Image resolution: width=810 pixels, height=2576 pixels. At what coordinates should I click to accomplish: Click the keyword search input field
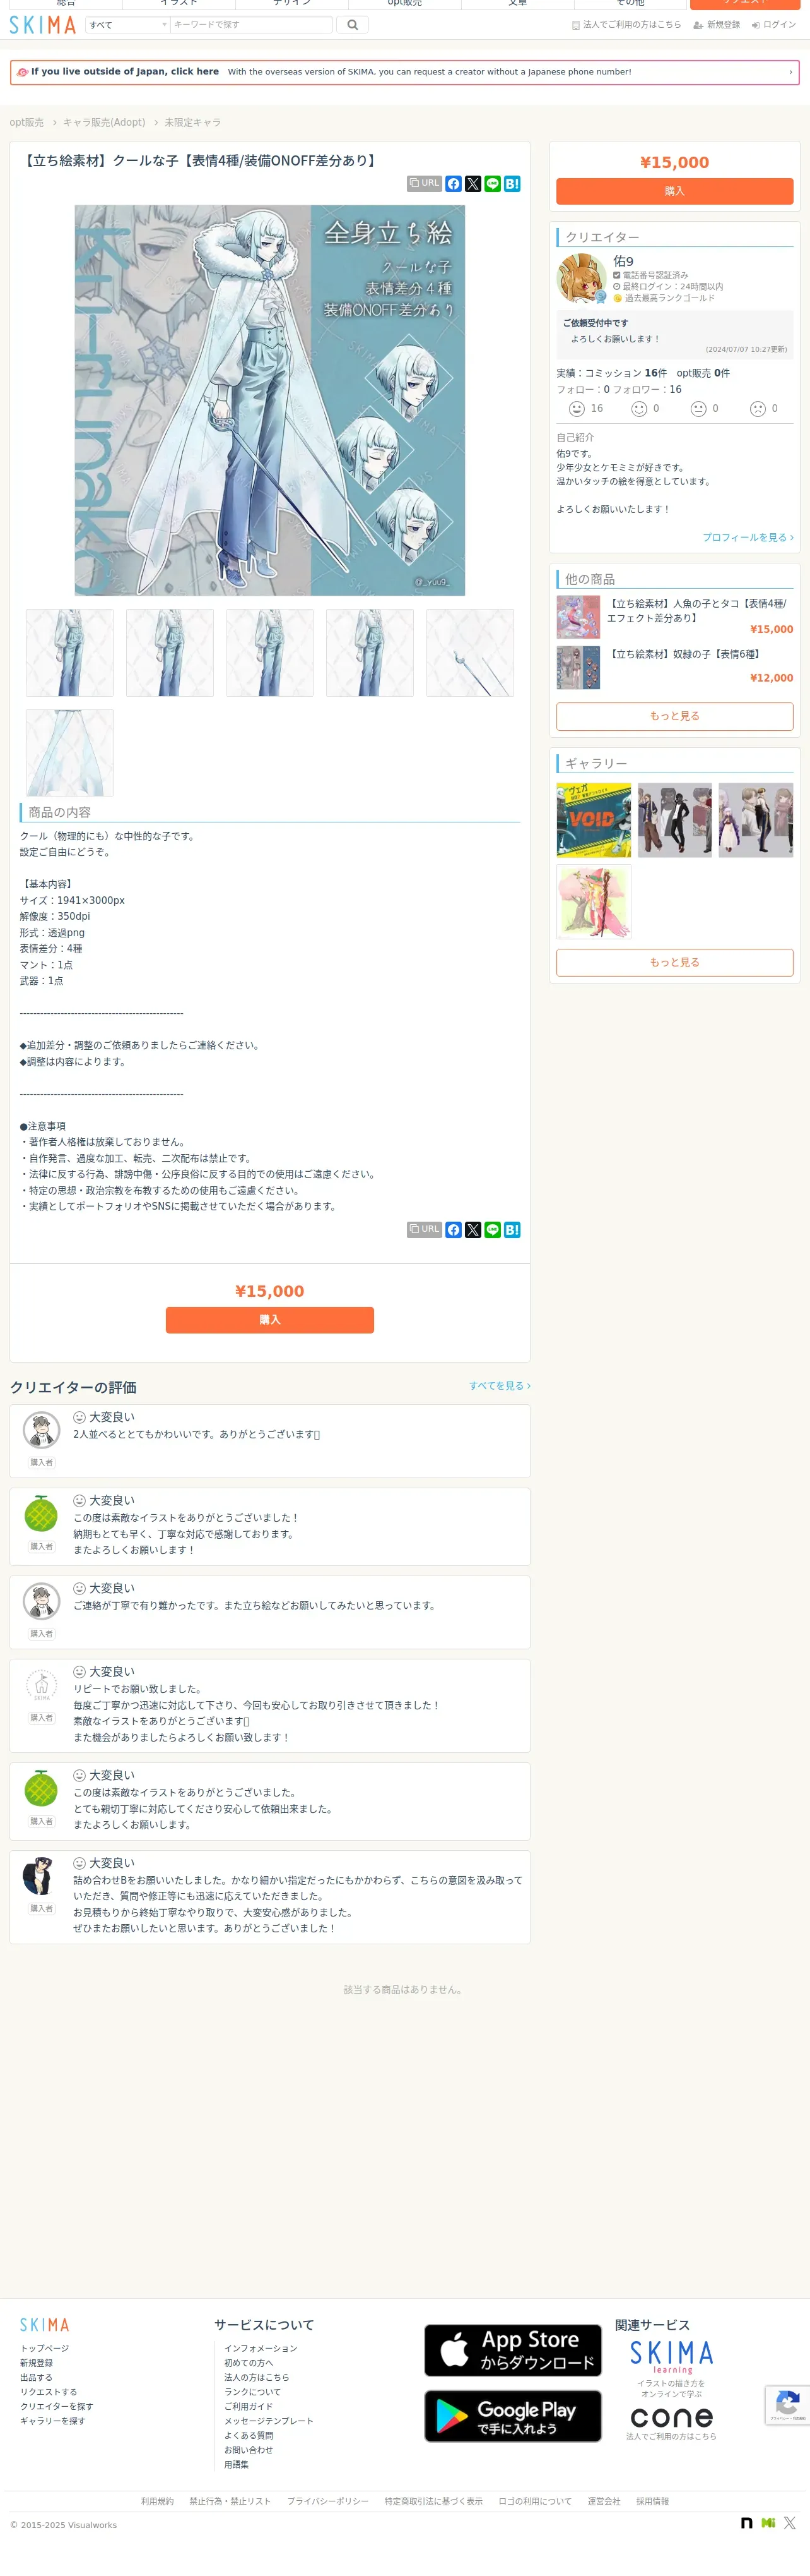point(252,25)
